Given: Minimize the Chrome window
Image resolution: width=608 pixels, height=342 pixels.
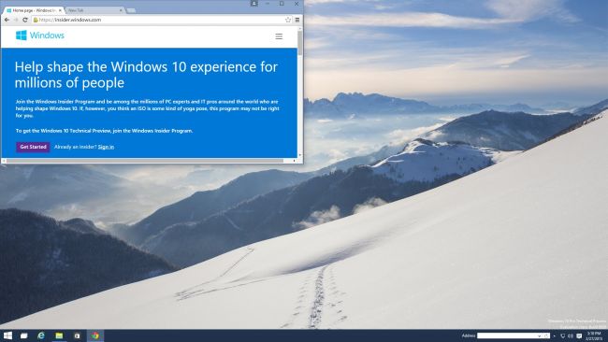Looking at the screenshot, I should pos(268,4).
